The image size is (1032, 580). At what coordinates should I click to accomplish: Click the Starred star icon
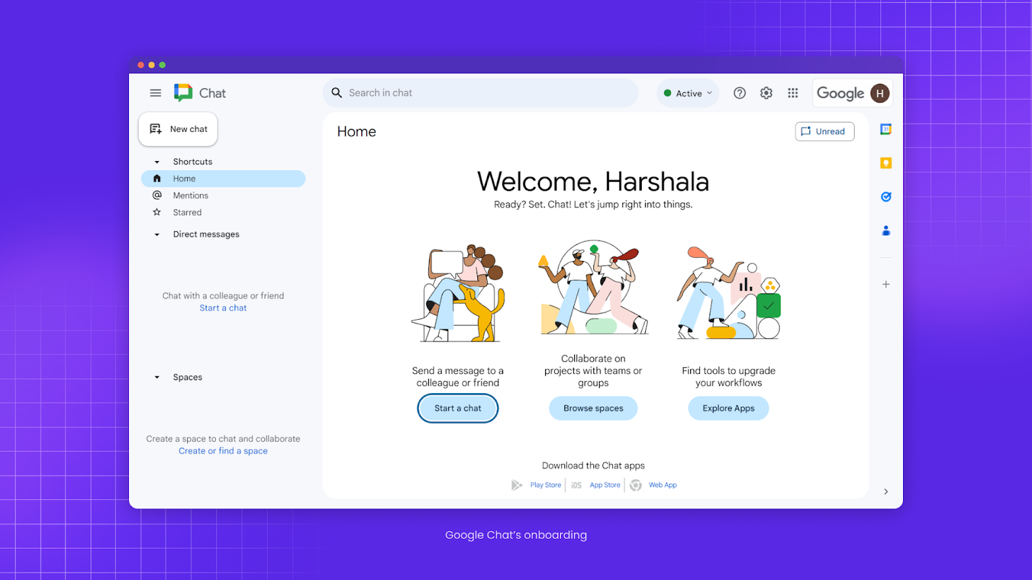pyautogui.click(x=157, y=212)
